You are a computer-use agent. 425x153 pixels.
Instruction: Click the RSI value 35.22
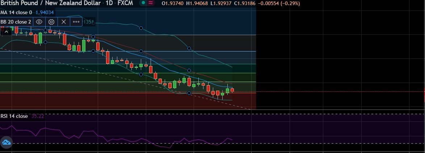pos(38,116)
